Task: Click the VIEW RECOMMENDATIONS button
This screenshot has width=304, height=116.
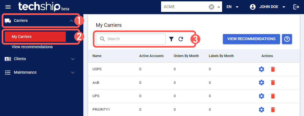Action: 251,39
